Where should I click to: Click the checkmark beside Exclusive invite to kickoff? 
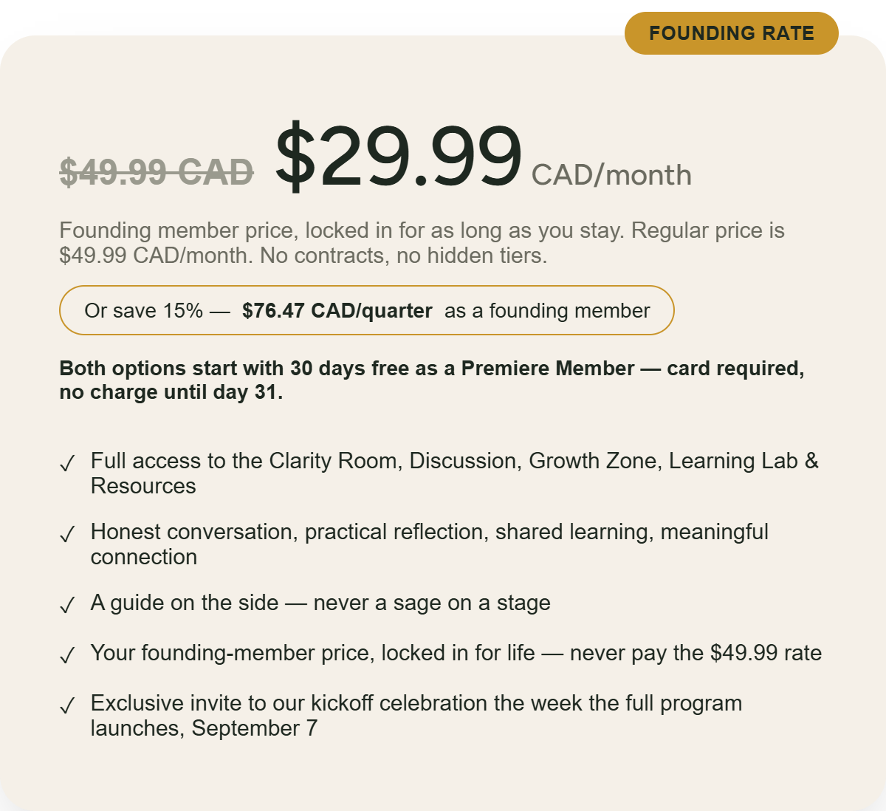(x=67, y=706)
